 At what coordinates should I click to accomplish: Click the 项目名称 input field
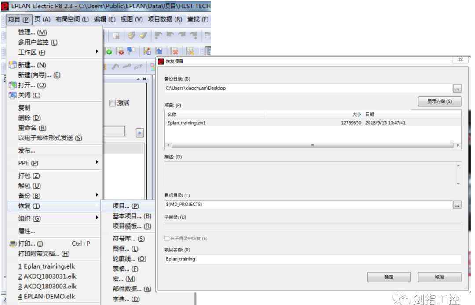(313, 259)
